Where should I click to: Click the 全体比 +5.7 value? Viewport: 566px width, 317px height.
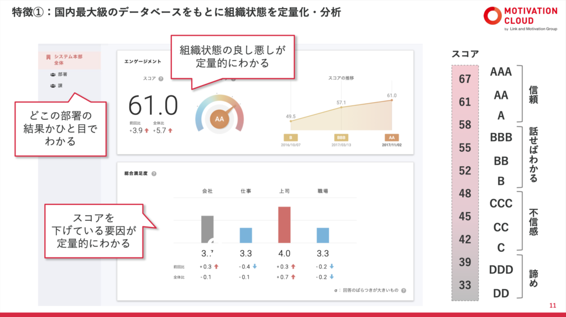click(159, 130)
